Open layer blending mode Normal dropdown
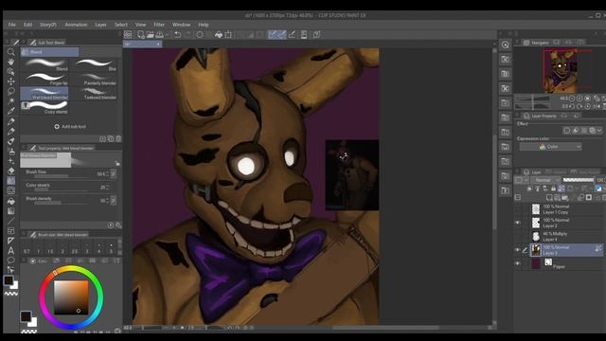This screenshot has height=341, width=606. tap(545, 180)
